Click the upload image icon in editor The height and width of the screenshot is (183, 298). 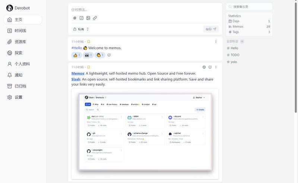pos(88,18)
